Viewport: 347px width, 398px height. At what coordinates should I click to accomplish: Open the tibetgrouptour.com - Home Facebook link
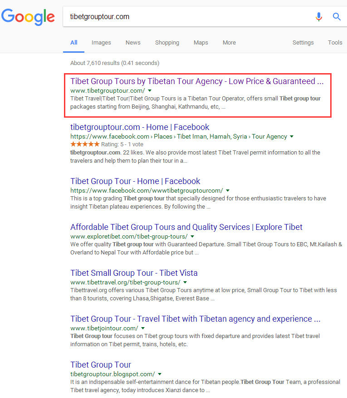tap(140, 127)
